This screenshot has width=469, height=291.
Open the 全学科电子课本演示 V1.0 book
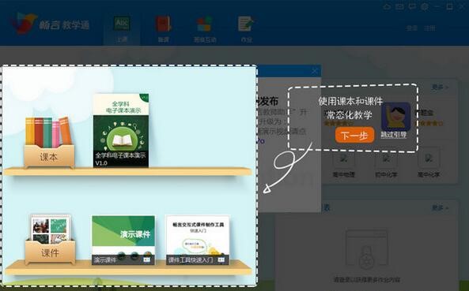(x=121, y=130)
